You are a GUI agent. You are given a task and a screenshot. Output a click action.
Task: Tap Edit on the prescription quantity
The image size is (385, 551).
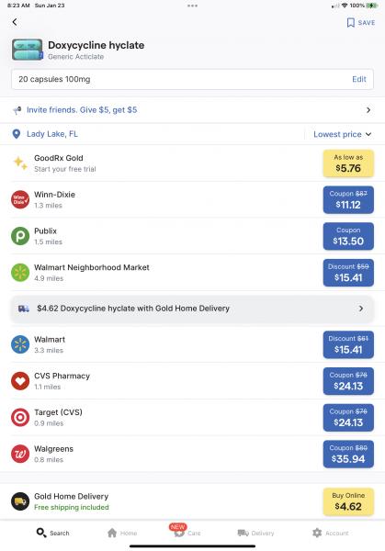pyautogui.click(x=359, y=79)
